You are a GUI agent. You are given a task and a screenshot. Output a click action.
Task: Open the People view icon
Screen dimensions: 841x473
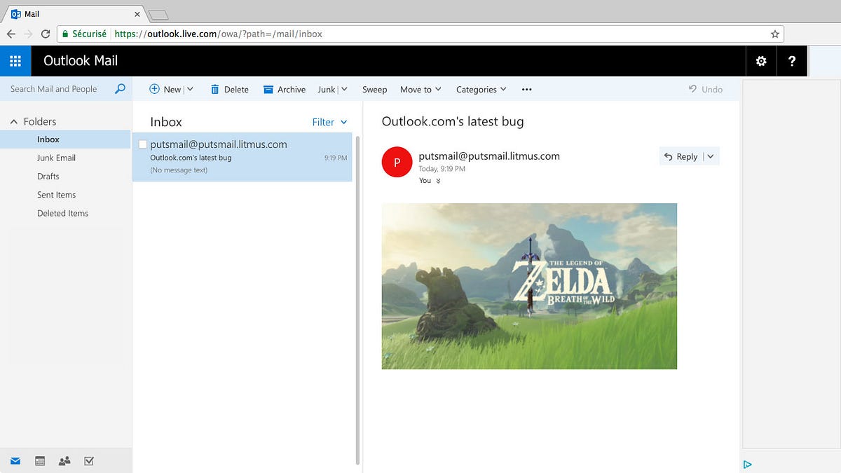click(64, 461)
